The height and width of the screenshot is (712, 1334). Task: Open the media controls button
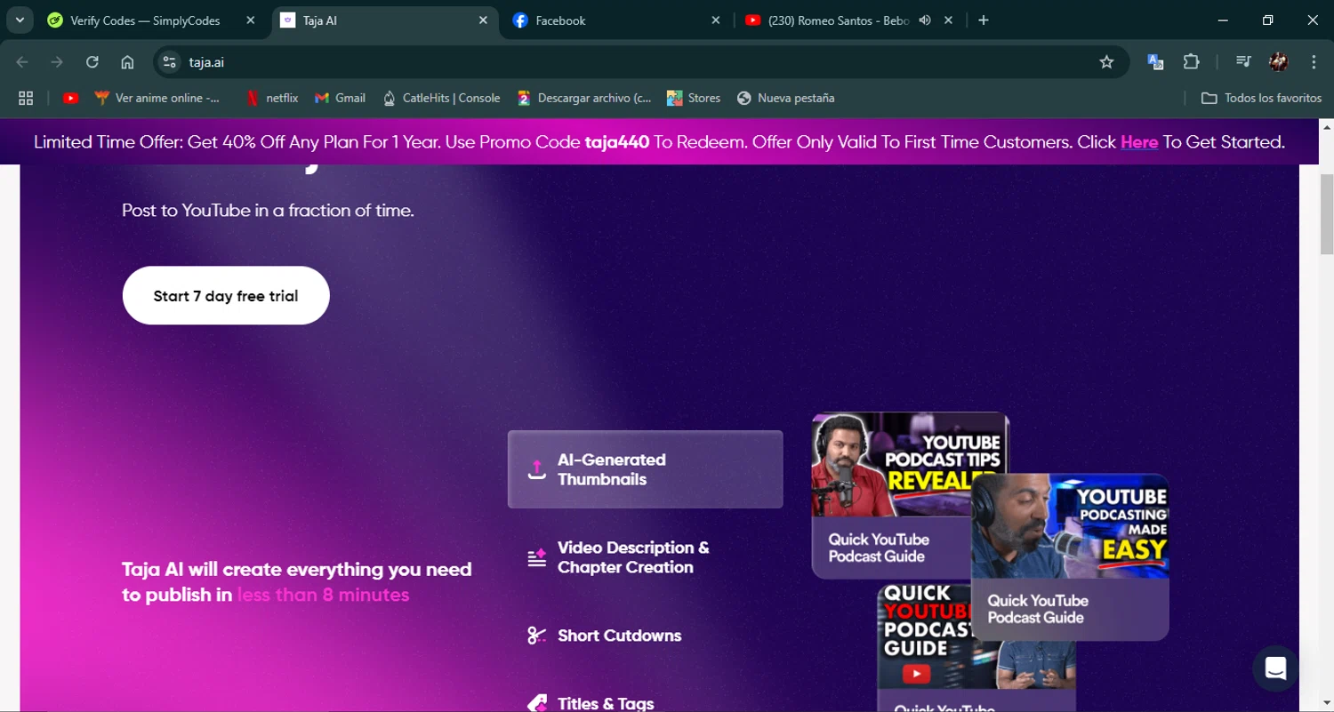[1243, 62]
